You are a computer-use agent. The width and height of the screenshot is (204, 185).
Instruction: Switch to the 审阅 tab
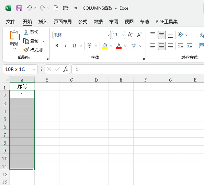coord(114,22)
